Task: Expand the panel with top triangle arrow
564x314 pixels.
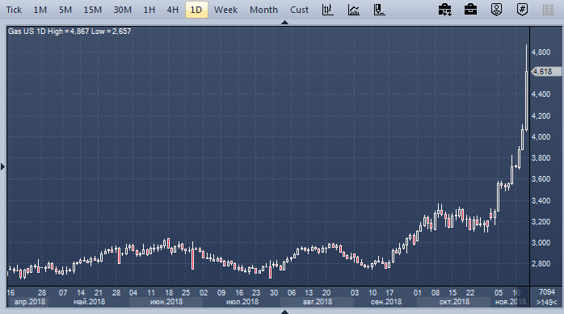Action: pos(285,23)
